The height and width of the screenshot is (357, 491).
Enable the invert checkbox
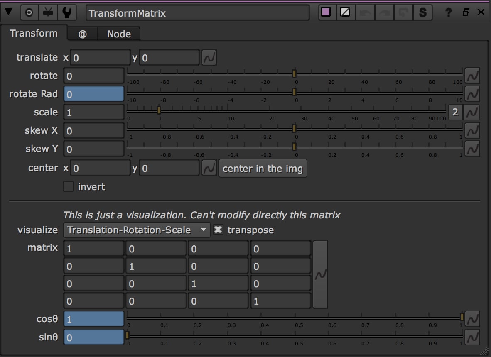click(69, 187)
